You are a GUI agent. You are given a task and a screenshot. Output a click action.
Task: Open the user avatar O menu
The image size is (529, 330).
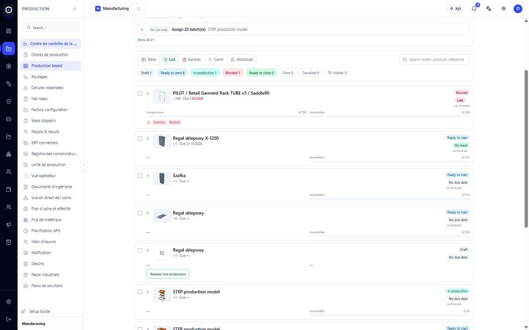pyautogui.click(x=518, y=8)
